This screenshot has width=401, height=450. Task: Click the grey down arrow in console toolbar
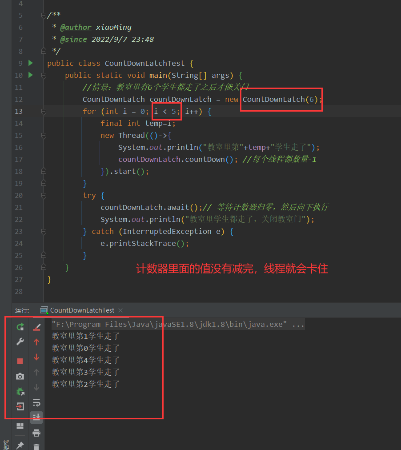point(36,387)
